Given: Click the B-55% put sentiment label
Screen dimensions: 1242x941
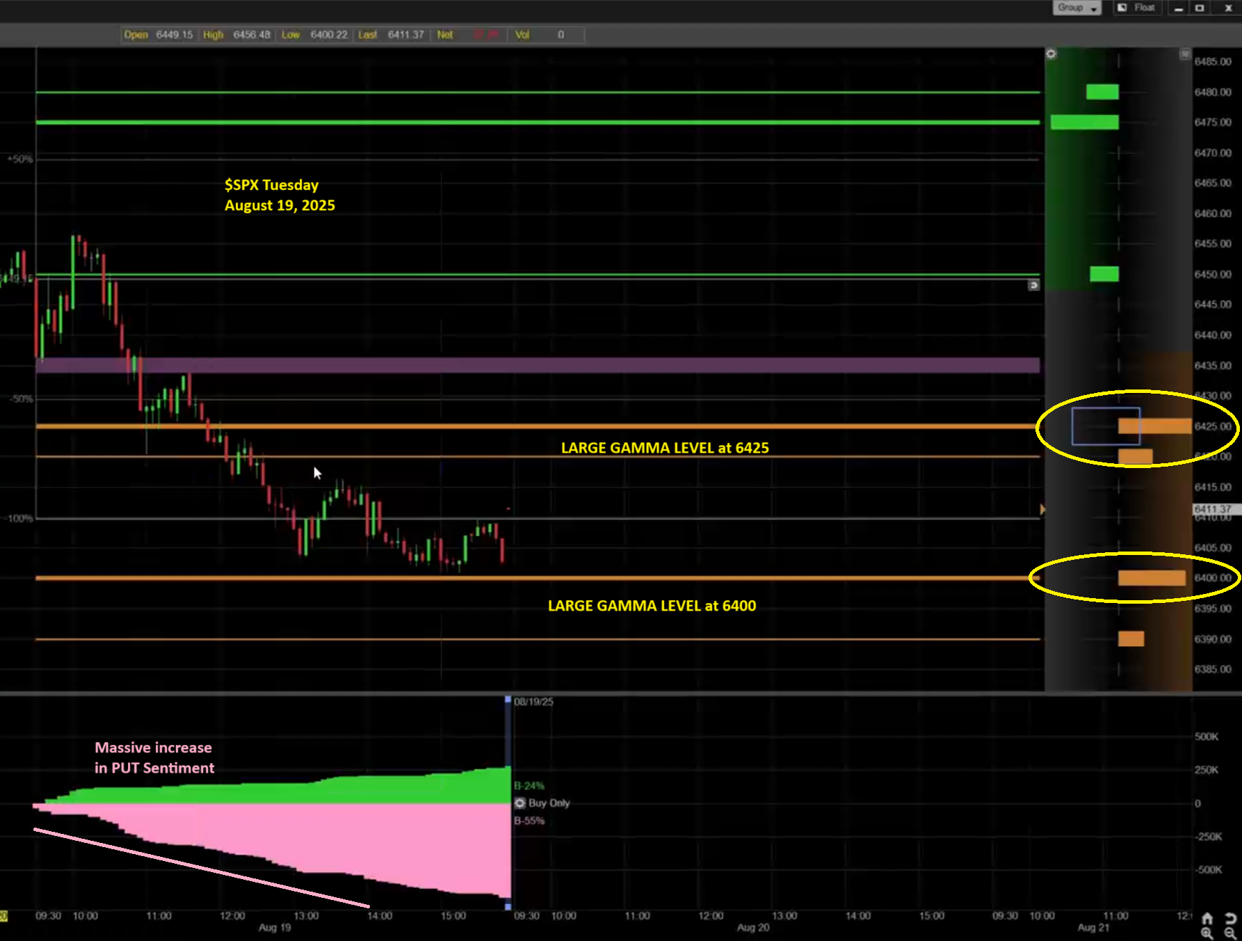Looking at the screenshot, I should point(529,821).
